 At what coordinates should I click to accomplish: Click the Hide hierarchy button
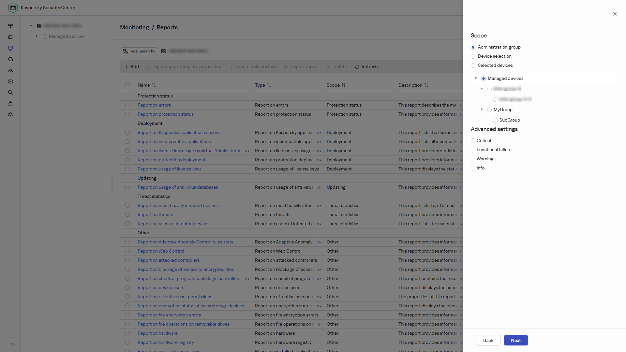point(139,51)
